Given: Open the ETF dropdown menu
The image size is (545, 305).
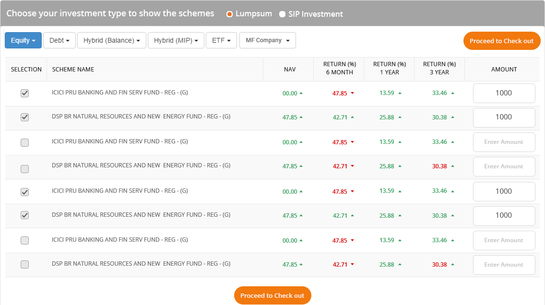Looking at the screenshot, I should 221,40.
